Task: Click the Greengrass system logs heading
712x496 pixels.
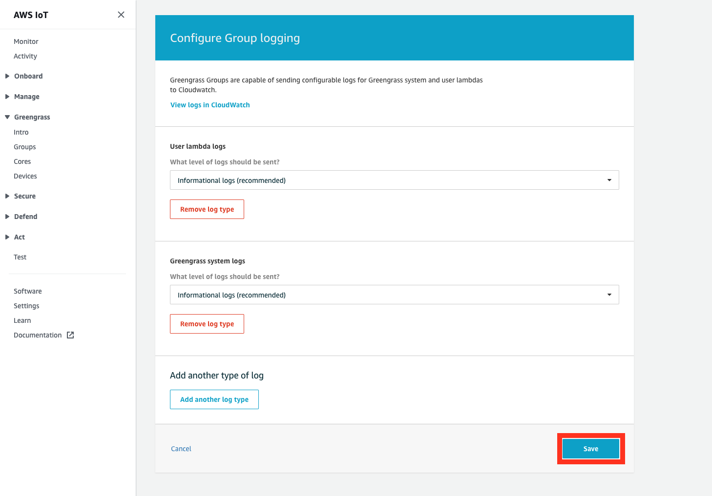Action: [208, 261]
